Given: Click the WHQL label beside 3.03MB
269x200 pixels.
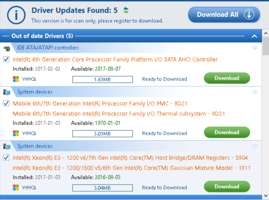Looking at the screenshot, I should click(x=29, y=133).
